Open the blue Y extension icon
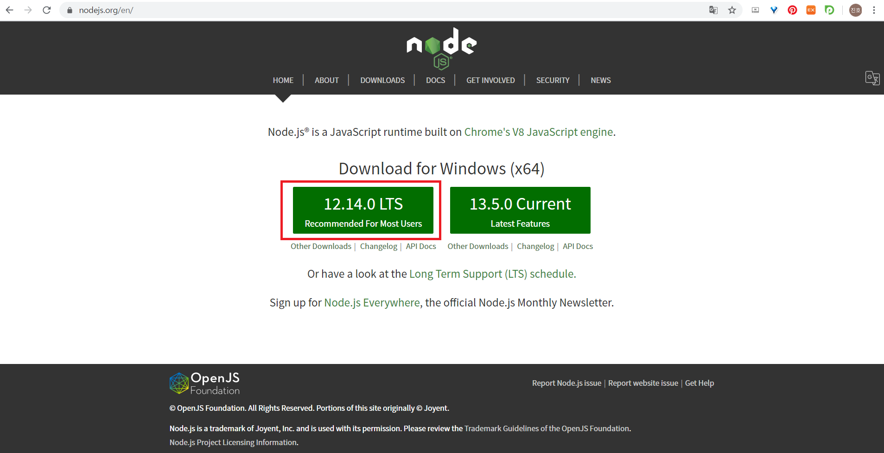The image size is (884, 453). (x=774, y=10)
